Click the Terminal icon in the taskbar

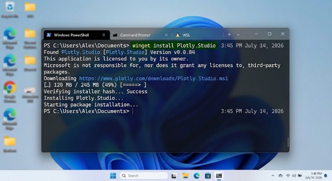point(219,176)
